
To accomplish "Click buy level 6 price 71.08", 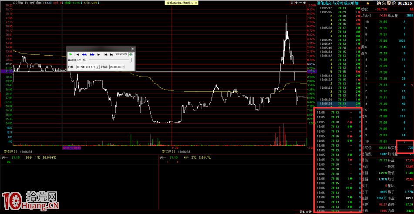I will click(x=383, y=116).
